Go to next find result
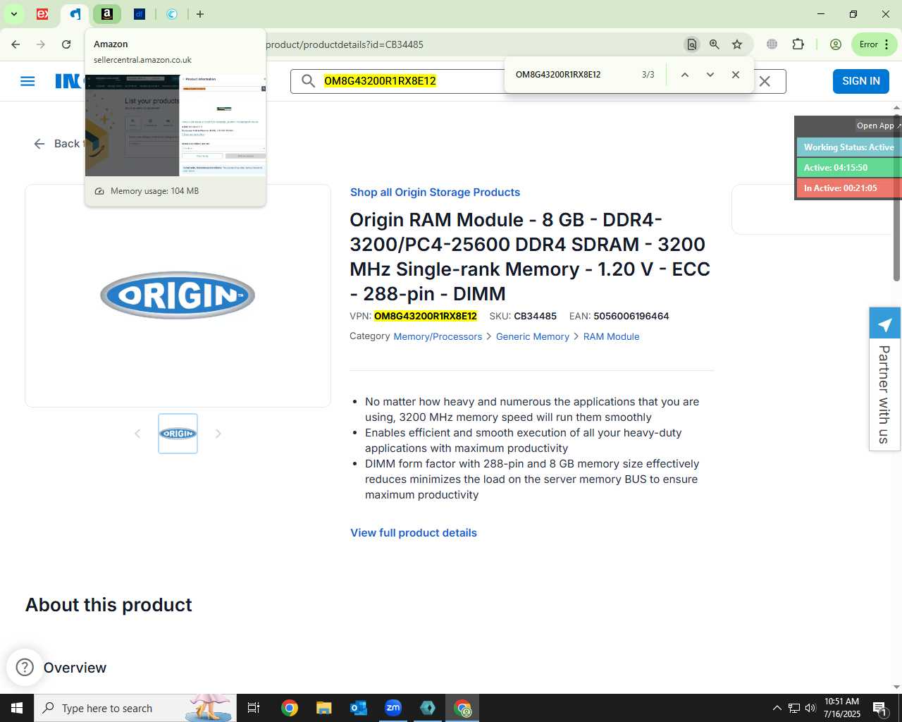Screen dimensions: 902x722 pyautogui.click(x=710, y=75)
